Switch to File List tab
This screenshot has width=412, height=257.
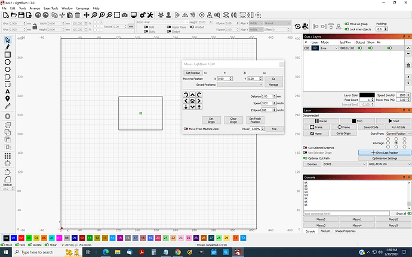coord(325,231)
